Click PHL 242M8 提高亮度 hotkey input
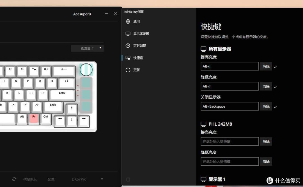The height and width of the screenshot is (187, 303). pos(229,141)
